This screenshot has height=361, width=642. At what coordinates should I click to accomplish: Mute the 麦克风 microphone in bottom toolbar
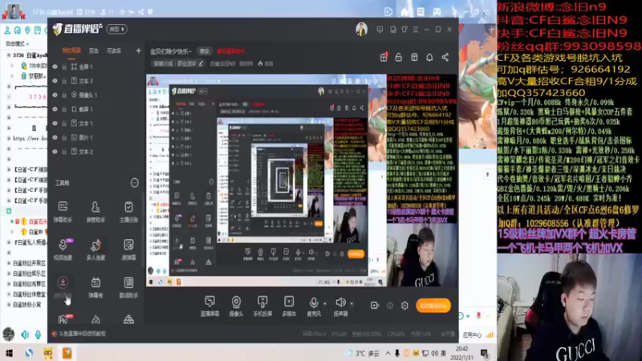(314, 306)
